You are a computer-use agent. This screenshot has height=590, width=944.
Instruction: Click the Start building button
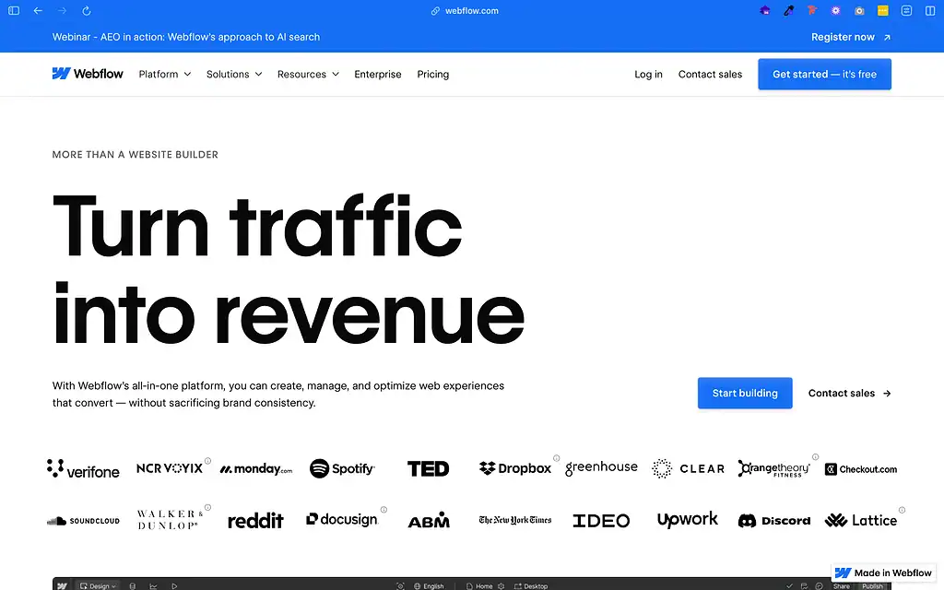[x=745, y=393]
